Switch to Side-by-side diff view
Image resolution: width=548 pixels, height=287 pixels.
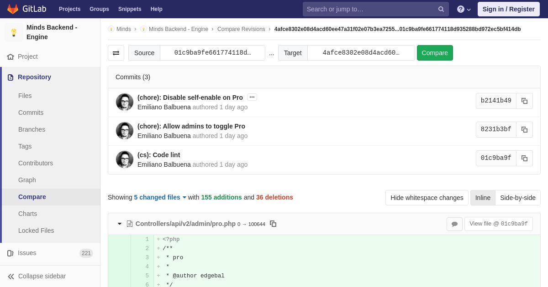pyautogui.click(x=517, y=198)
